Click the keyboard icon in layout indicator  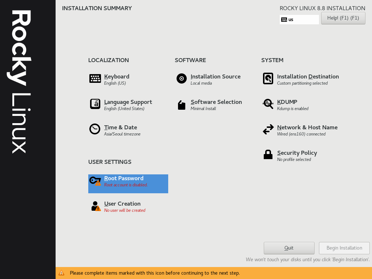(x=284, y=20)
